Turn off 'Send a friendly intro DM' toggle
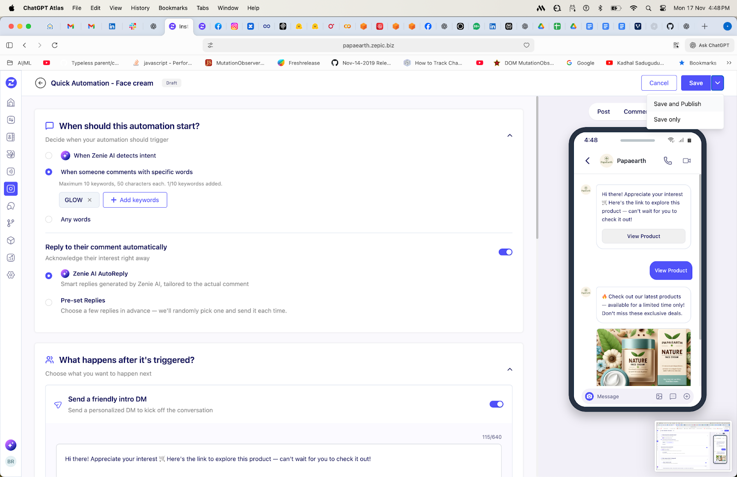The height and width of the screenshot is (477, 737). point(497,404)
